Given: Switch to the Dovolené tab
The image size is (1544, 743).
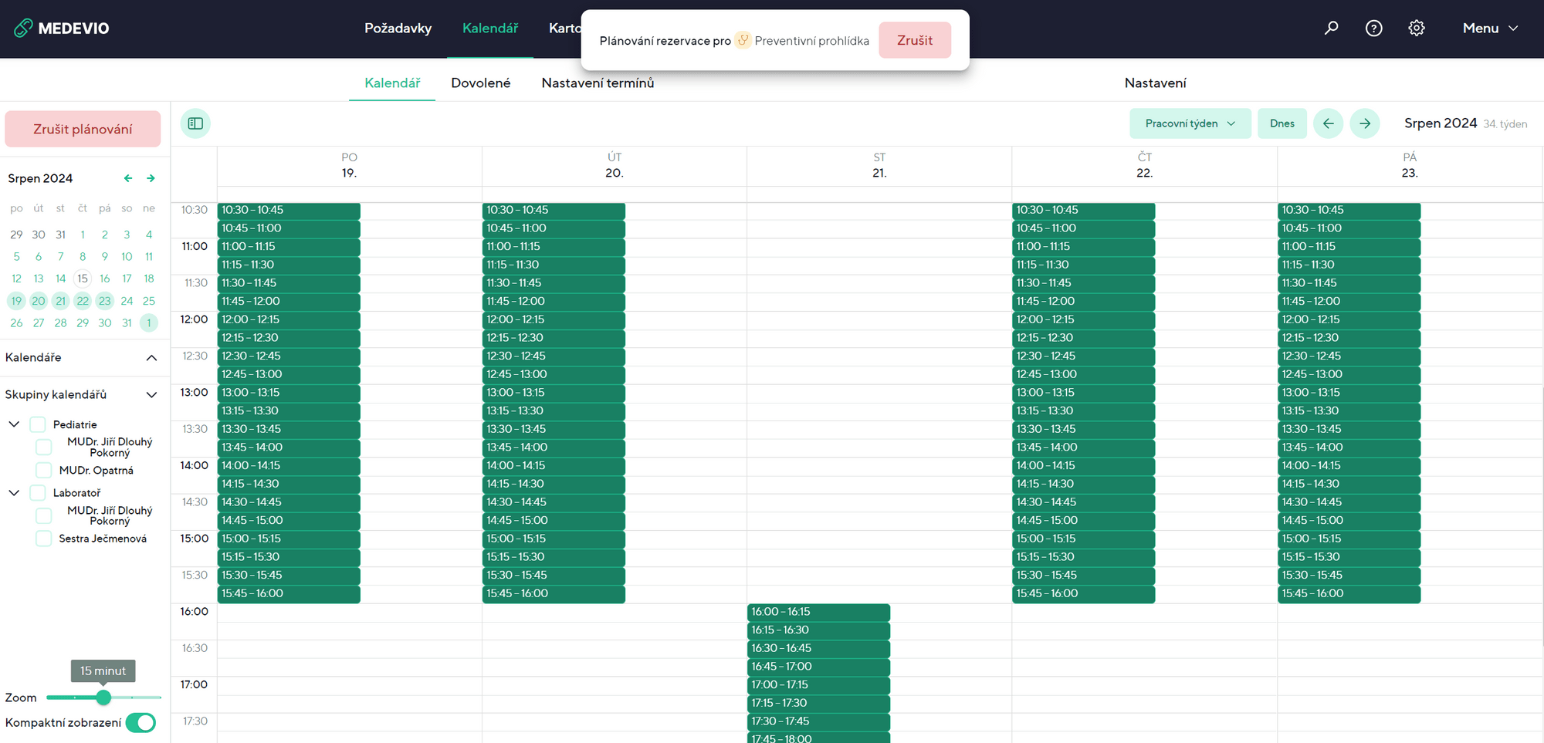Looking at the screenshot, I should coord(480,83).
